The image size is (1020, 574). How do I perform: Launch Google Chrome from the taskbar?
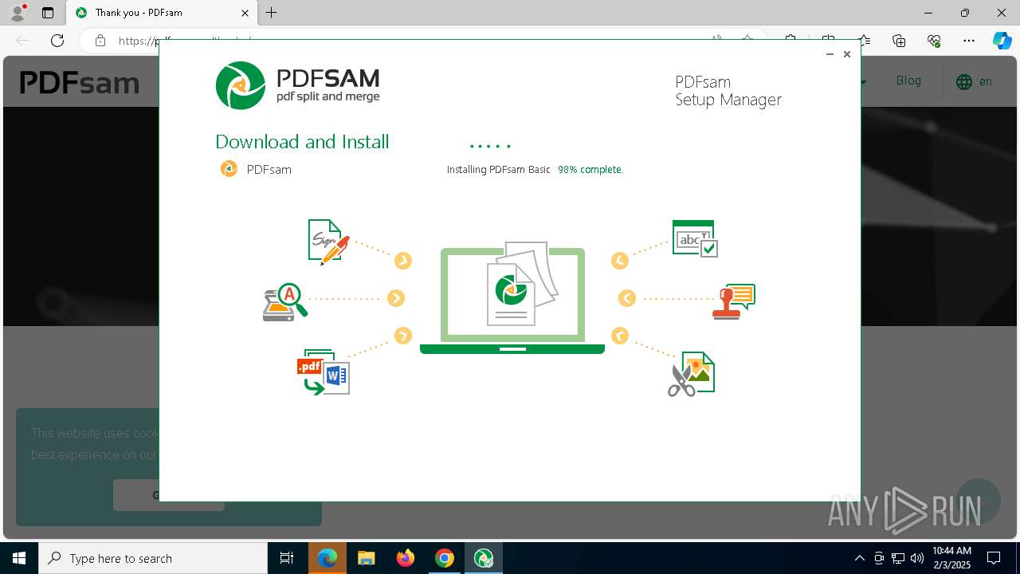[x=445, y=558]
